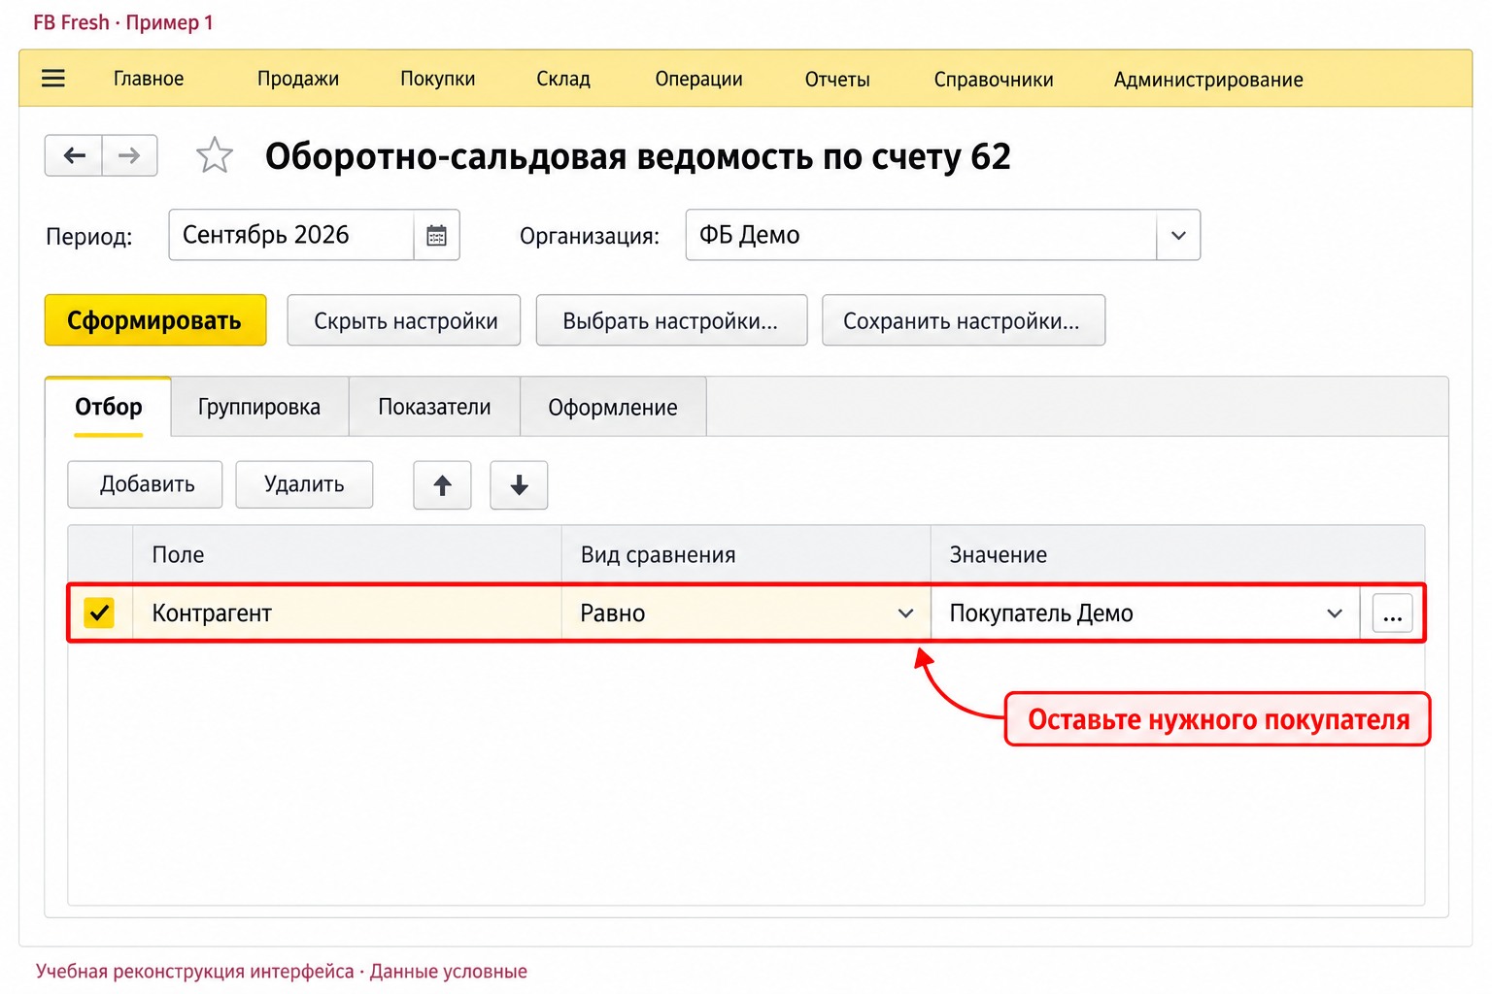Expand the Покупатель Демо value dropdown

(1335, 613)
